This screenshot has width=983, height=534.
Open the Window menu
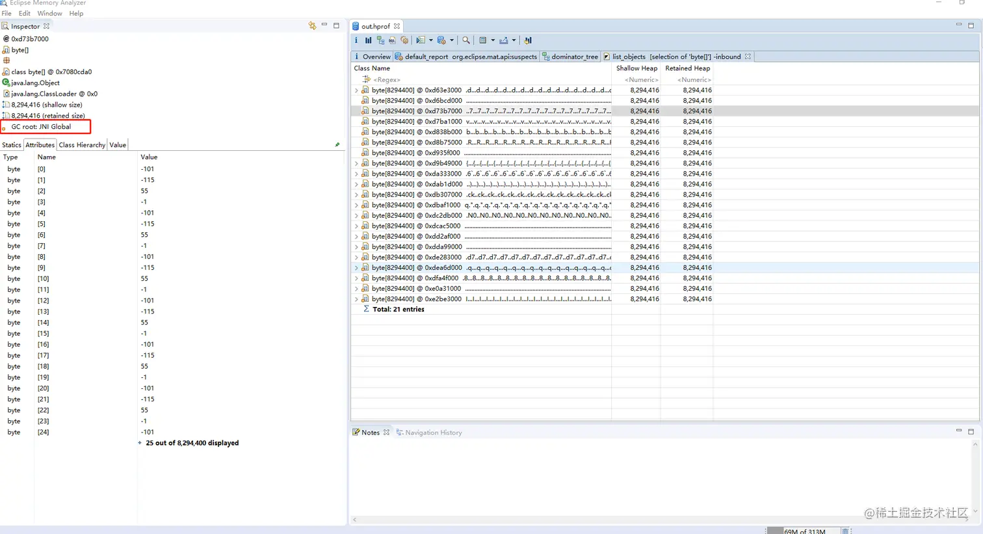pos(50,13)
